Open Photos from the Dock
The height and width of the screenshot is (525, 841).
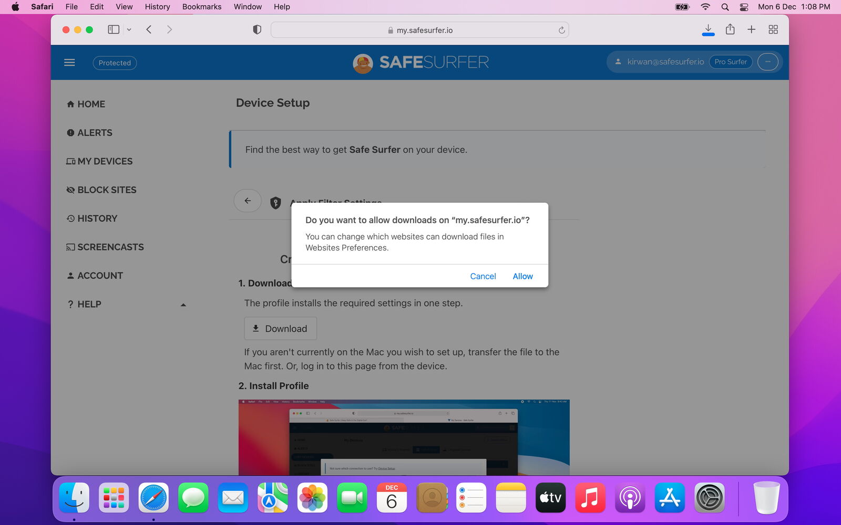tap(312, 498)
